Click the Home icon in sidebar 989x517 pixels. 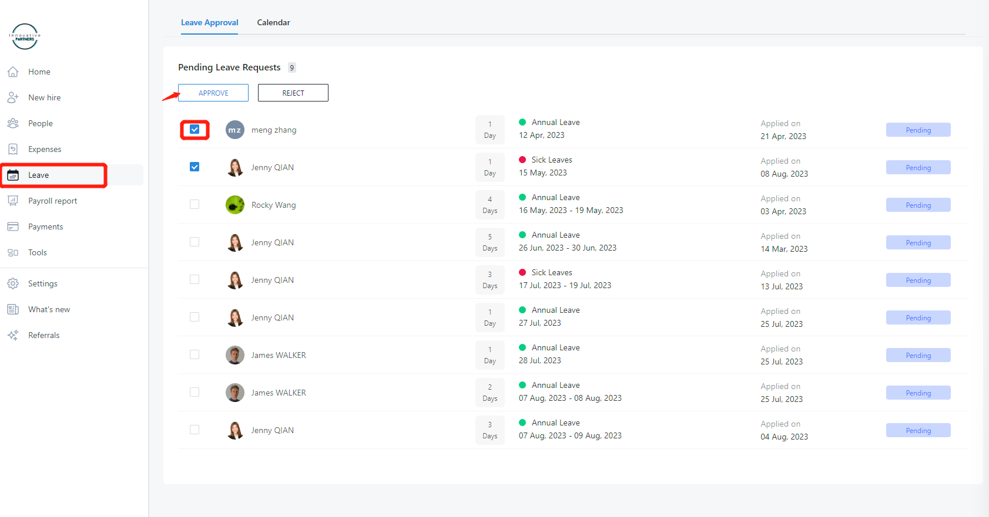click(13, 72)
